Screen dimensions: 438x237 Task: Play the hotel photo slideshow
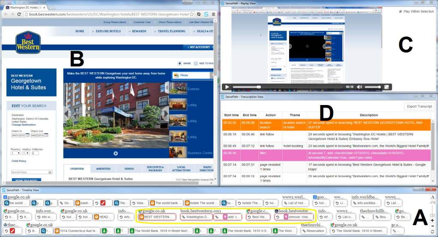[115, 153]
